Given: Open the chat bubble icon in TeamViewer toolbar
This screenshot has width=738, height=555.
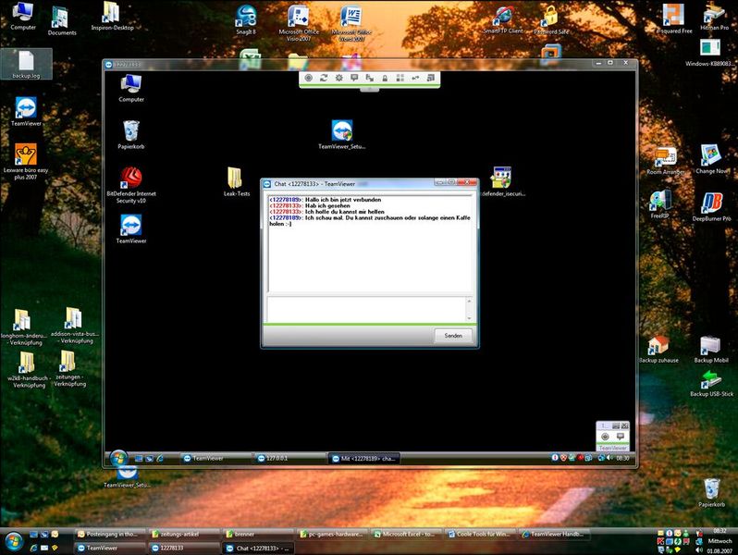Looking at the screenshot, I should coord(354,78).
